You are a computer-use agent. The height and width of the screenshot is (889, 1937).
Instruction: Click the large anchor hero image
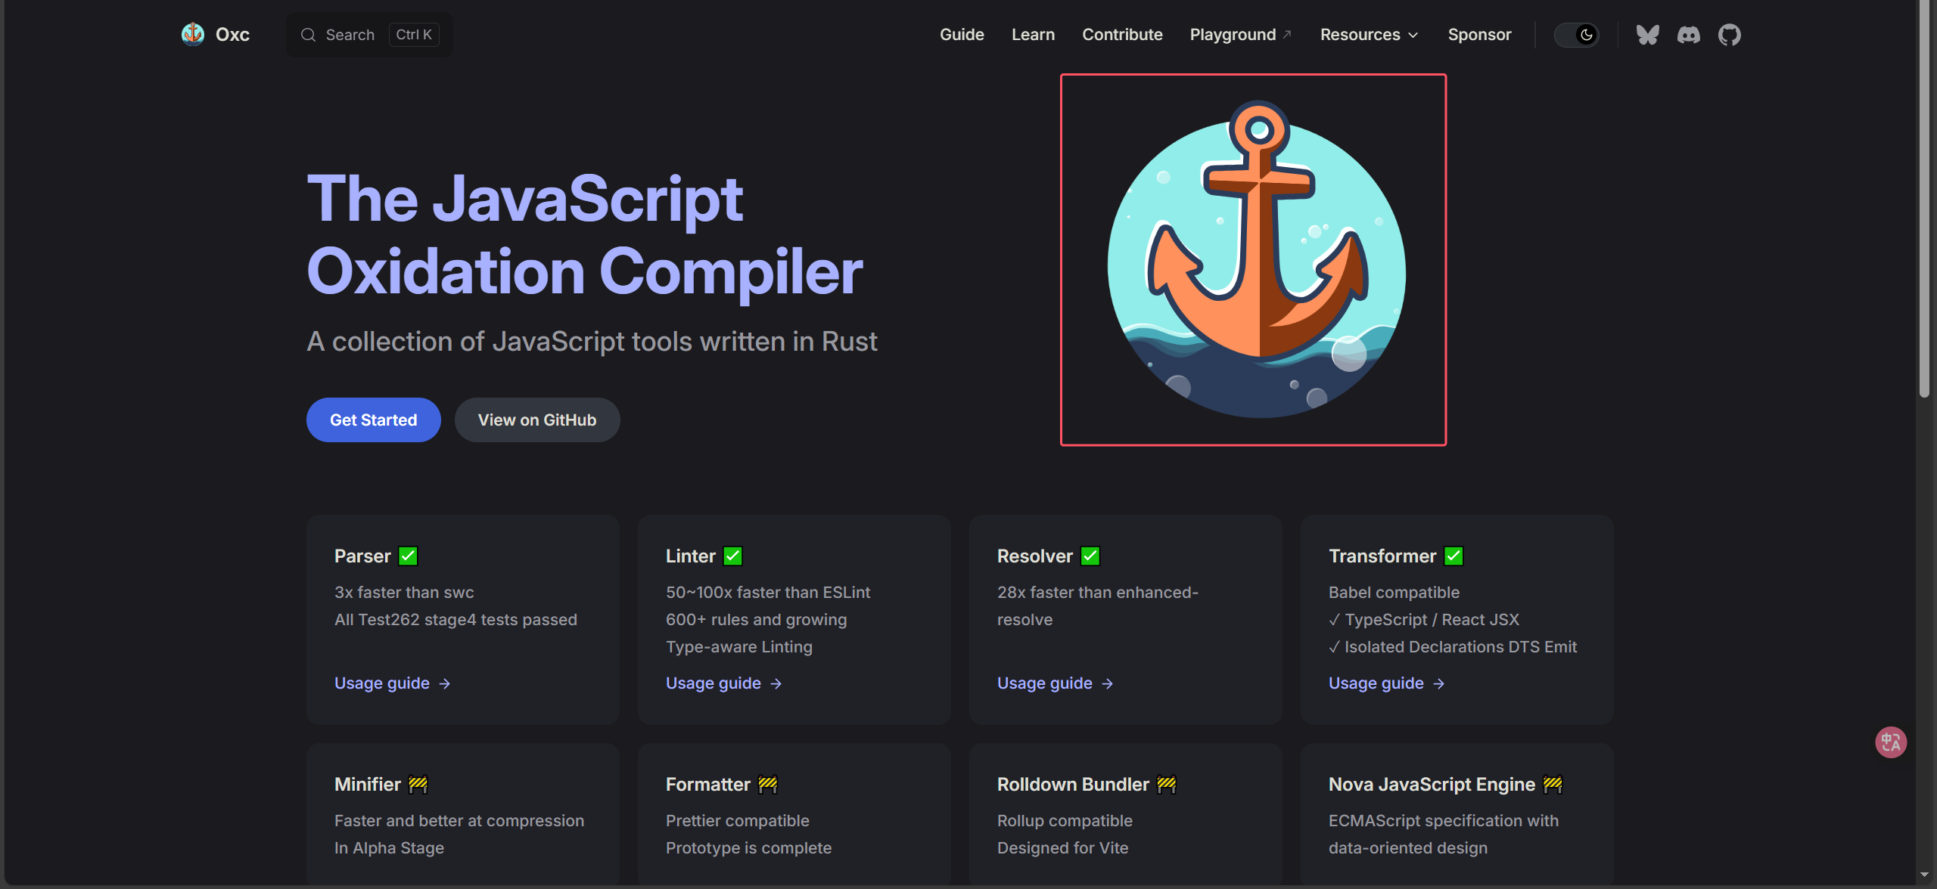(1256, 261)
